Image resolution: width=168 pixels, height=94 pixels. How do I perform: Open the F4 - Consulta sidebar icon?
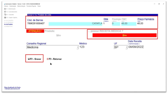point(5,14)
